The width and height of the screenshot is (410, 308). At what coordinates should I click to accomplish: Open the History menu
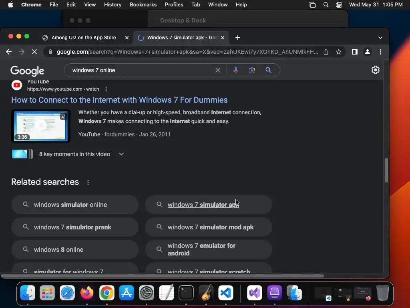(x=113, y=5)
